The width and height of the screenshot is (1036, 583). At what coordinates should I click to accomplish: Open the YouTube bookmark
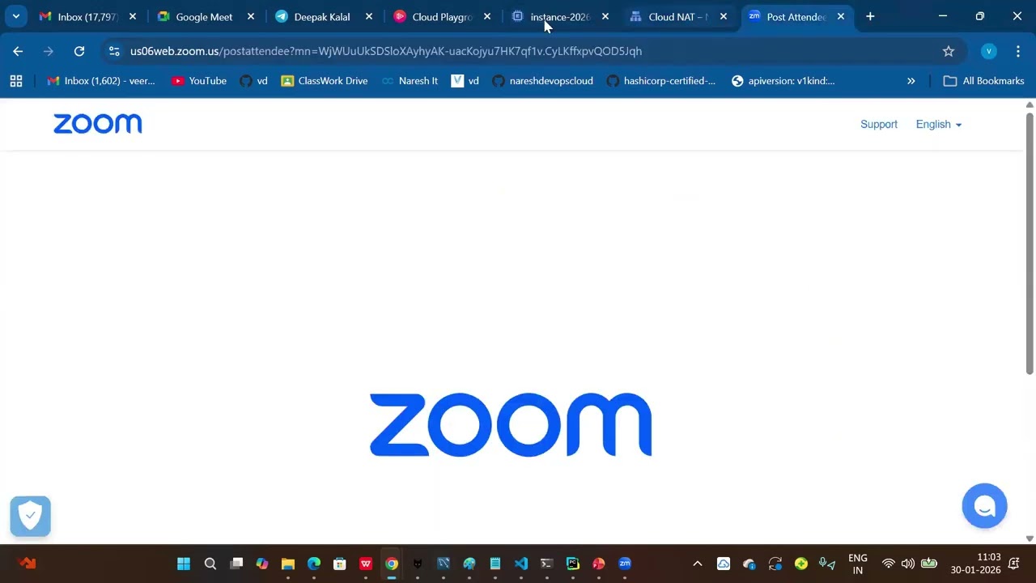coord(199,81)
